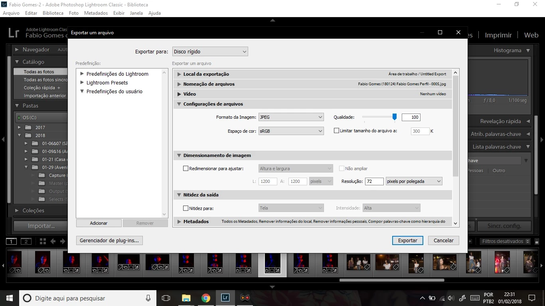Open Google Chrome from the taskbar
The image size is (545, 306).
point(205,298)
